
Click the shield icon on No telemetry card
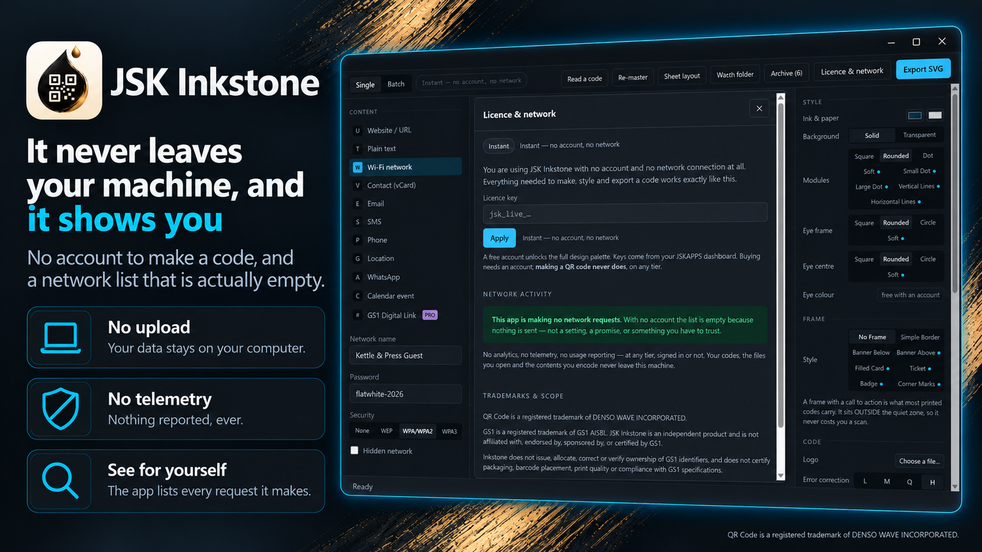[x=60, y=409]
